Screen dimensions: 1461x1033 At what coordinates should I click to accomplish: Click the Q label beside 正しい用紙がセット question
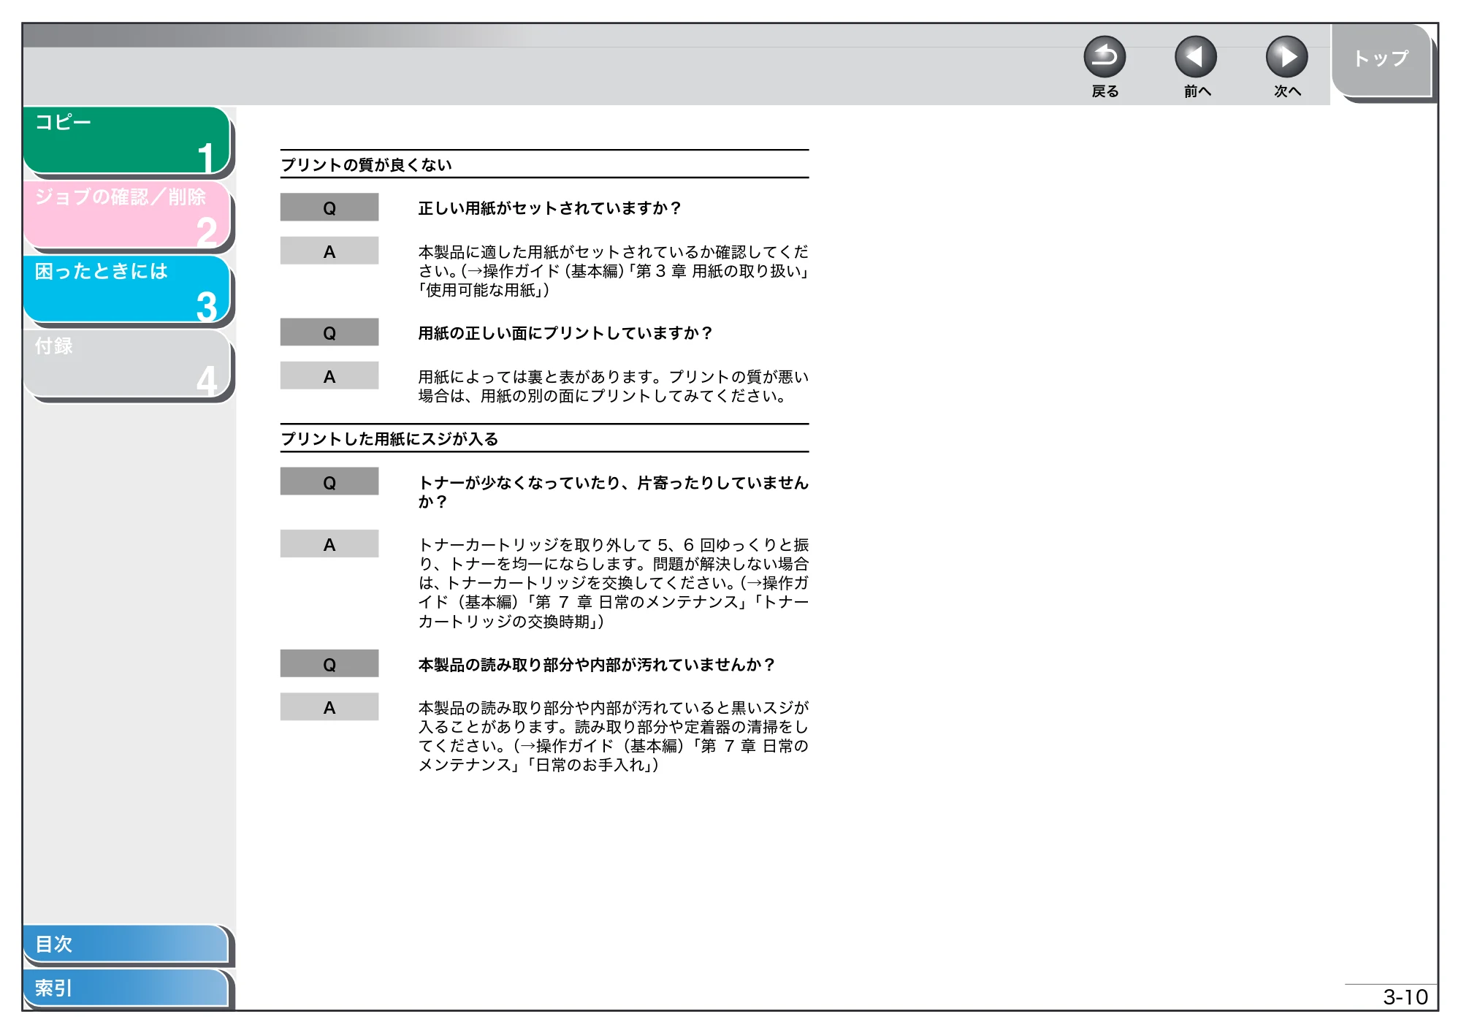pyautogui.click(x=329, y=207)
